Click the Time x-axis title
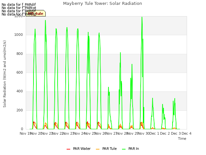This screenshot has width=206, height=155. [x=182, y=139]
